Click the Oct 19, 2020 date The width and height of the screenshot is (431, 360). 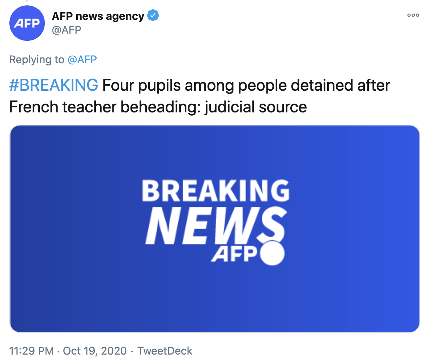click(95, 351)
